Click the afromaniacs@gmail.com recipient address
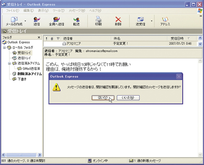Screen dimensions: 204x165 [102, 51]
